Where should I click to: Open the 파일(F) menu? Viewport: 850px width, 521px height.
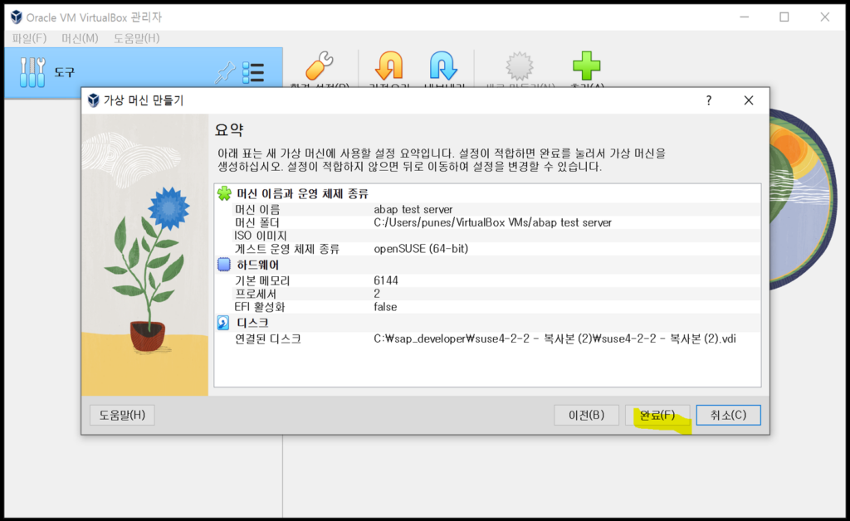(29, 38)
